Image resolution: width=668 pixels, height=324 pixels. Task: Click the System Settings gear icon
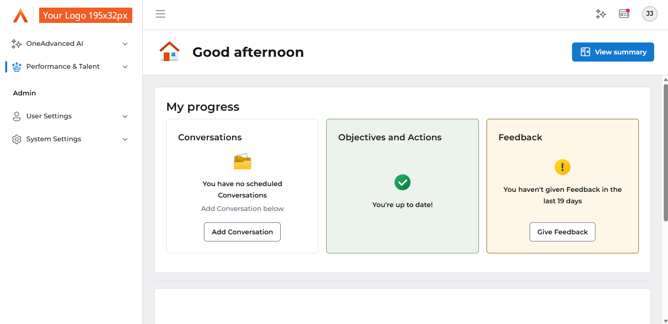pos(17,139)
